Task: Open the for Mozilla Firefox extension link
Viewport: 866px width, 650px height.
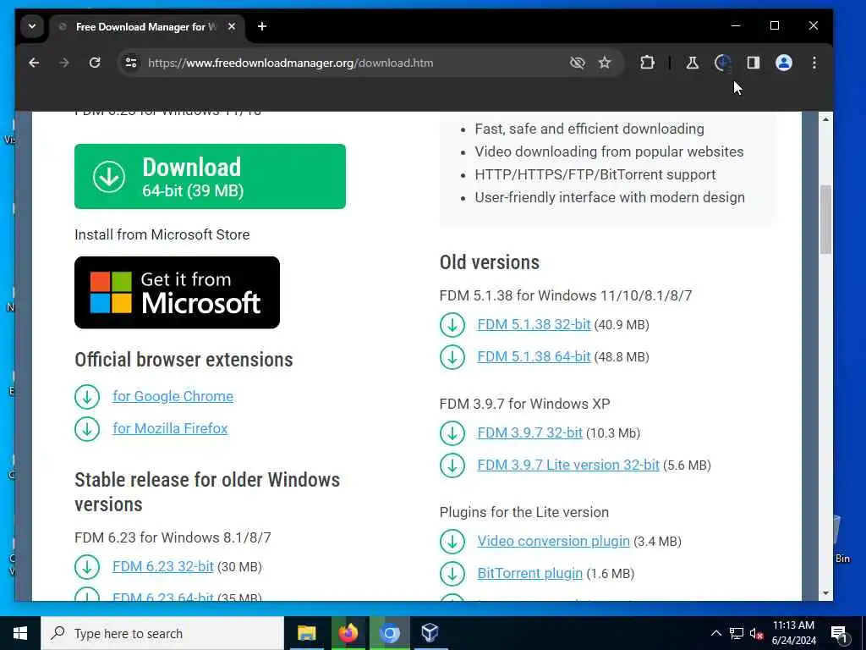Action: click(170, 428)
